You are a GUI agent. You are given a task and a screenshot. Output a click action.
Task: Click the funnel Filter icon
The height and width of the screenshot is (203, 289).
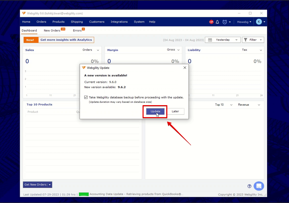[x=245, y=40]
